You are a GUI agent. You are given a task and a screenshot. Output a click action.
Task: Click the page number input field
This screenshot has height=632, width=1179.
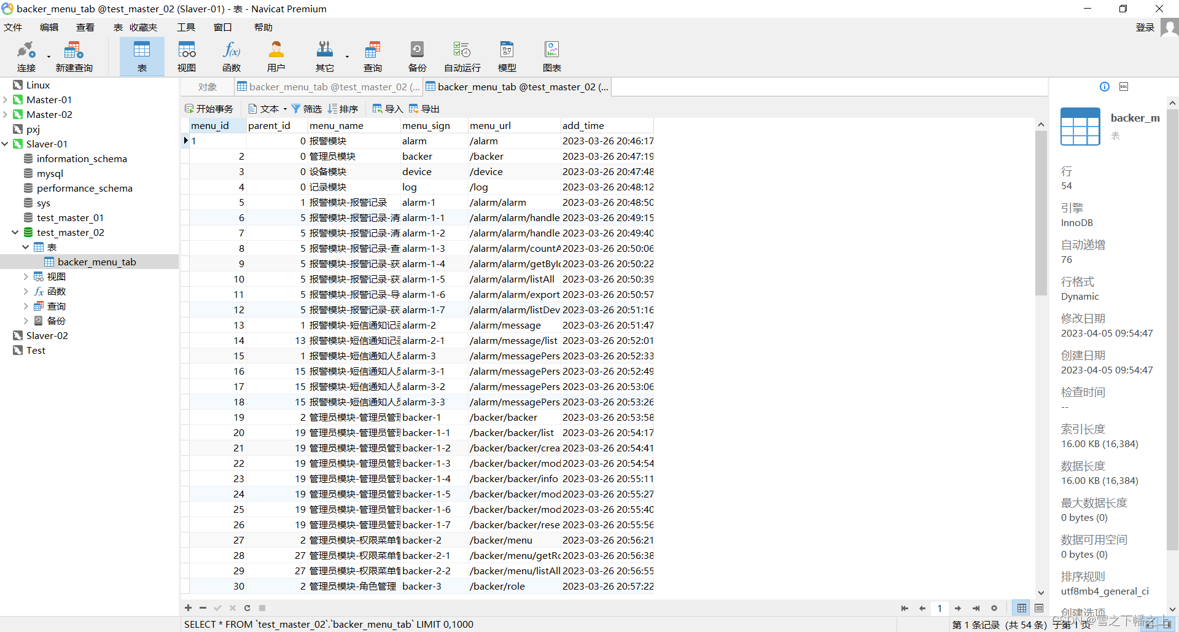coord(940,608)
